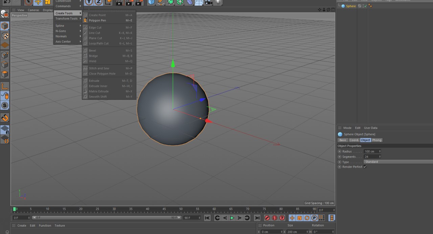Viewport: 433px width, 234px height.
Task: Open User Data menu
Action: point(371,128)
